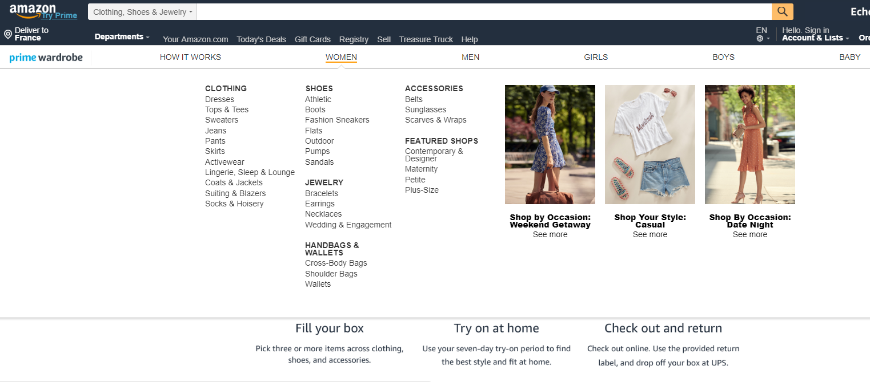This screenshot has height=382, width=870.
Task: Click the globe language icon
Action: coord(760,39)
